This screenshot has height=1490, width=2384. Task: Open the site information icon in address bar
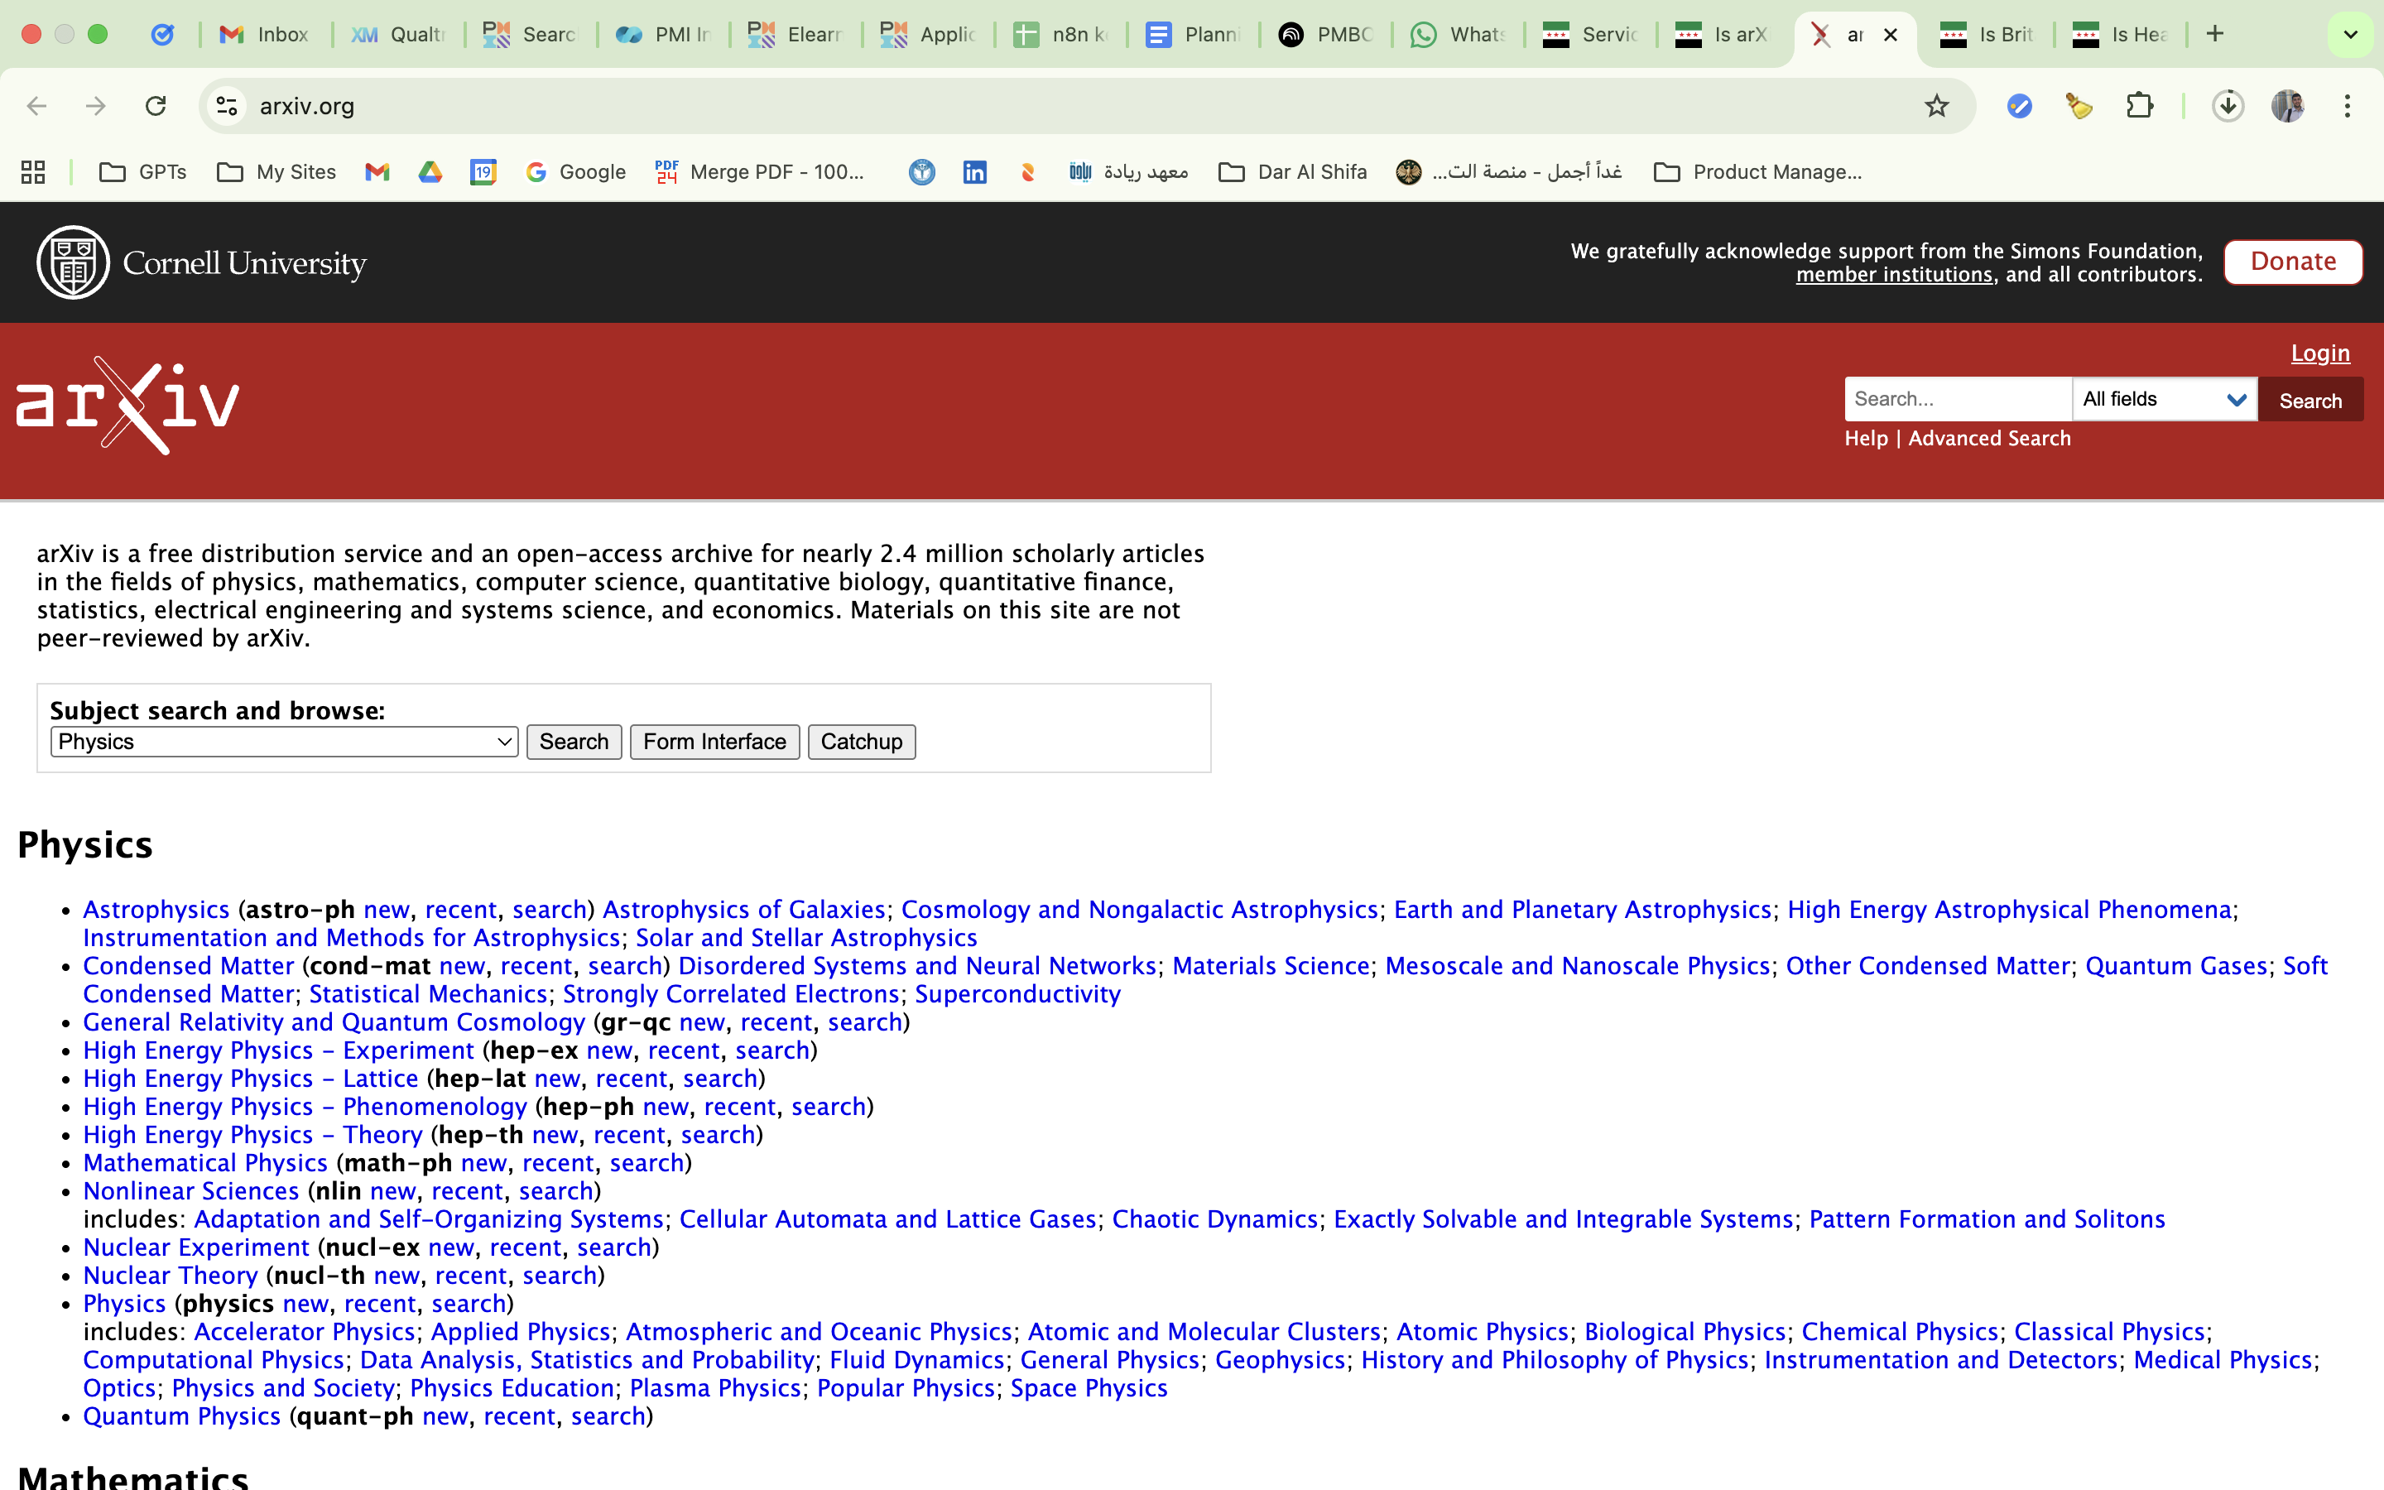pyautogui.click(x=228, y=107)
